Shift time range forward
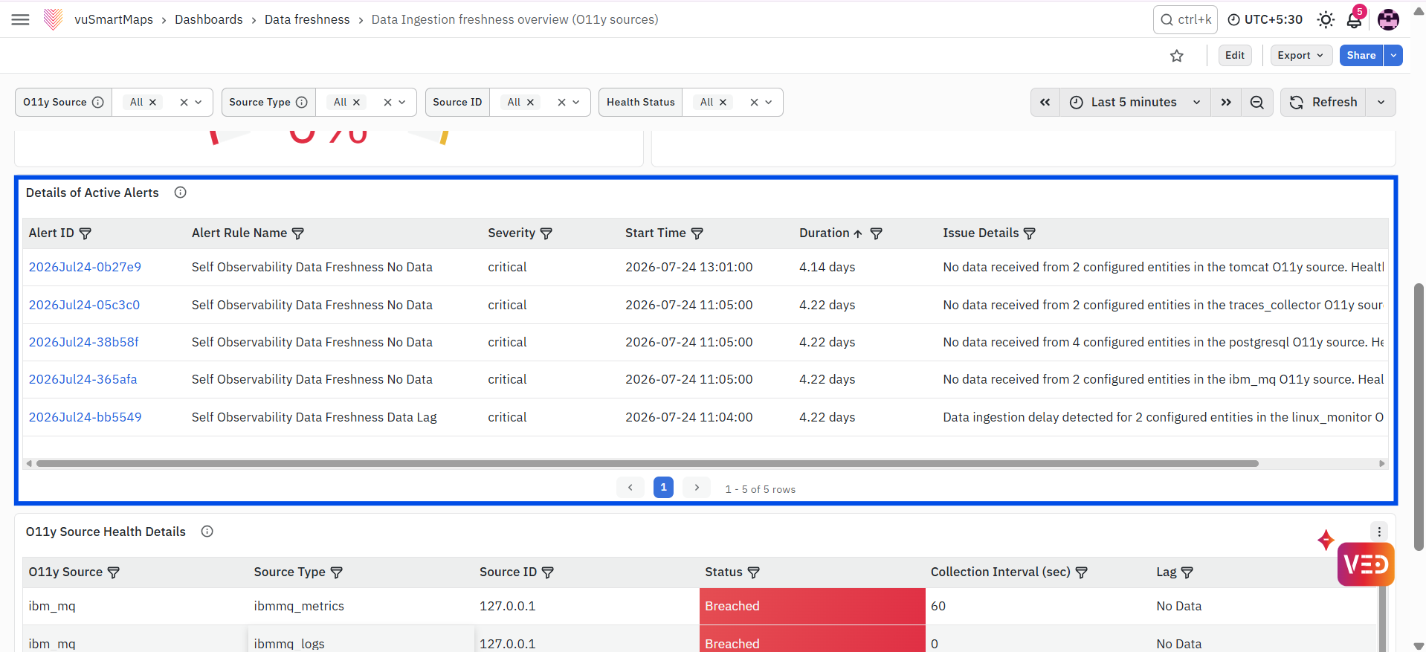This screenshot has width=1426, height=652. [x=1225, y=102]
